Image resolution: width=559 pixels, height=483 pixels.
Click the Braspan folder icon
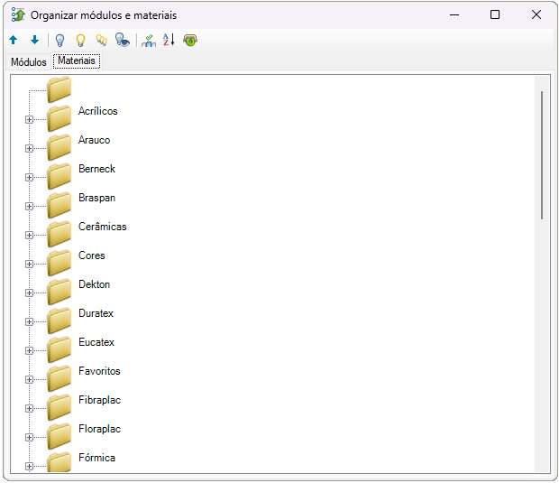(60, 205)
